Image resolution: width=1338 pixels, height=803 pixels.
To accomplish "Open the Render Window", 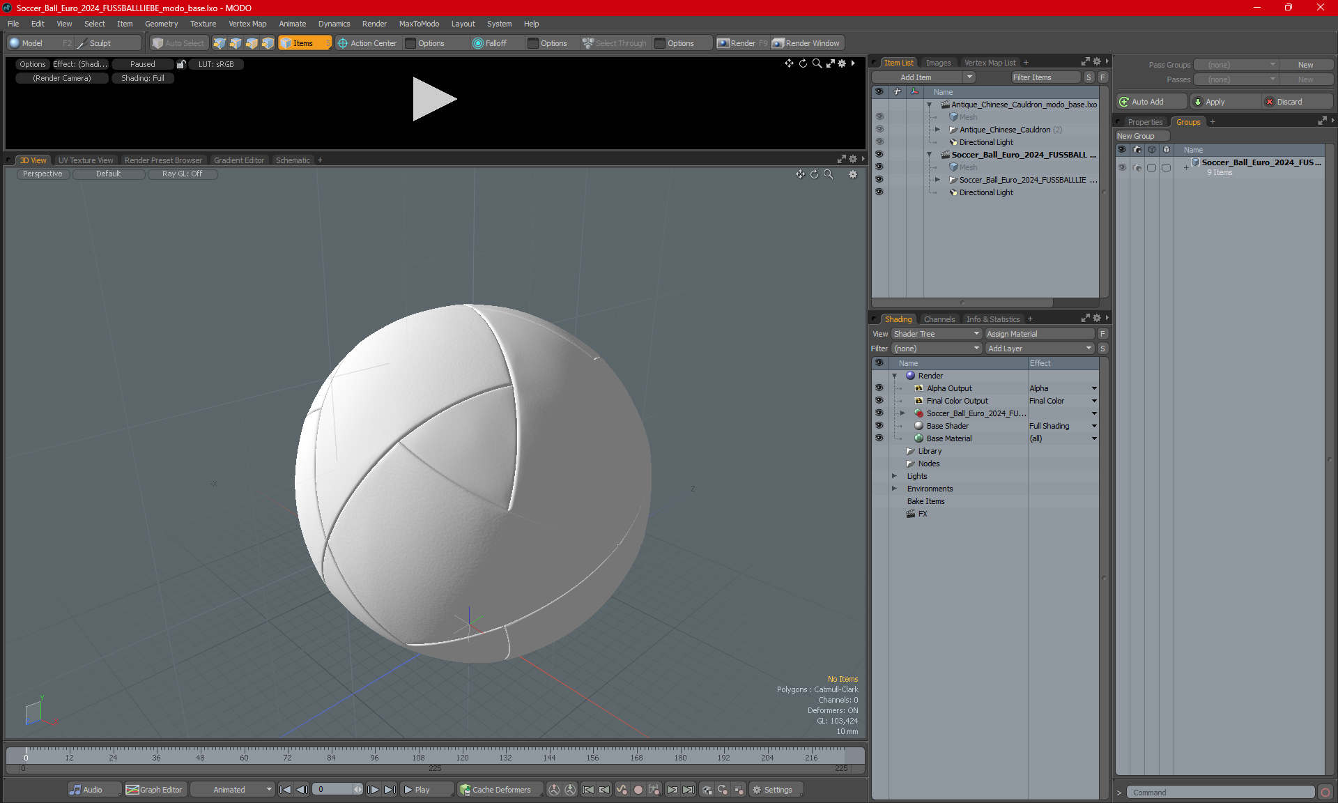I will [x=807, y=43].
